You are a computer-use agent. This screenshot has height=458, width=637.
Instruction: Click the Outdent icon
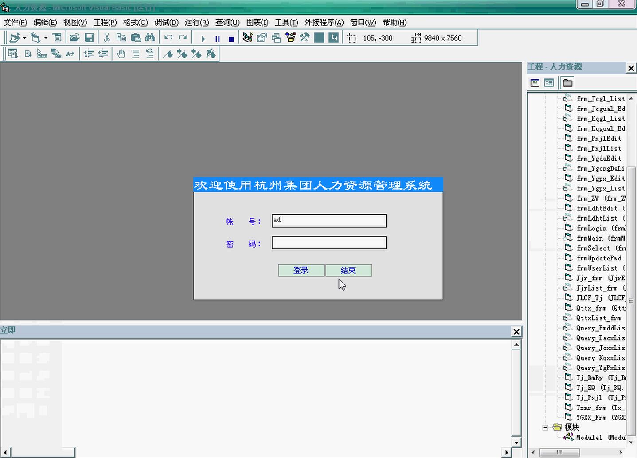pos(103,54)
